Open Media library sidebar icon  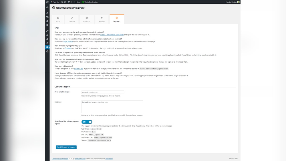click(x=47, y=17)
